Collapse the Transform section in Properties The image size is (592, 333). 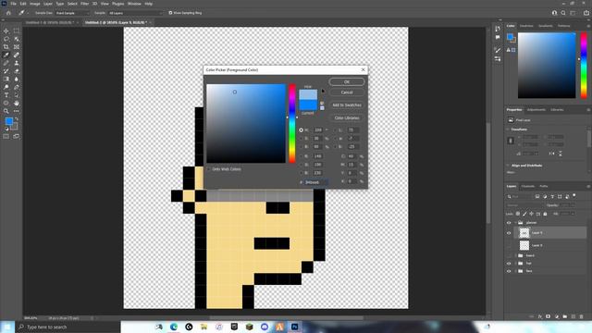(x=508, y=129)
